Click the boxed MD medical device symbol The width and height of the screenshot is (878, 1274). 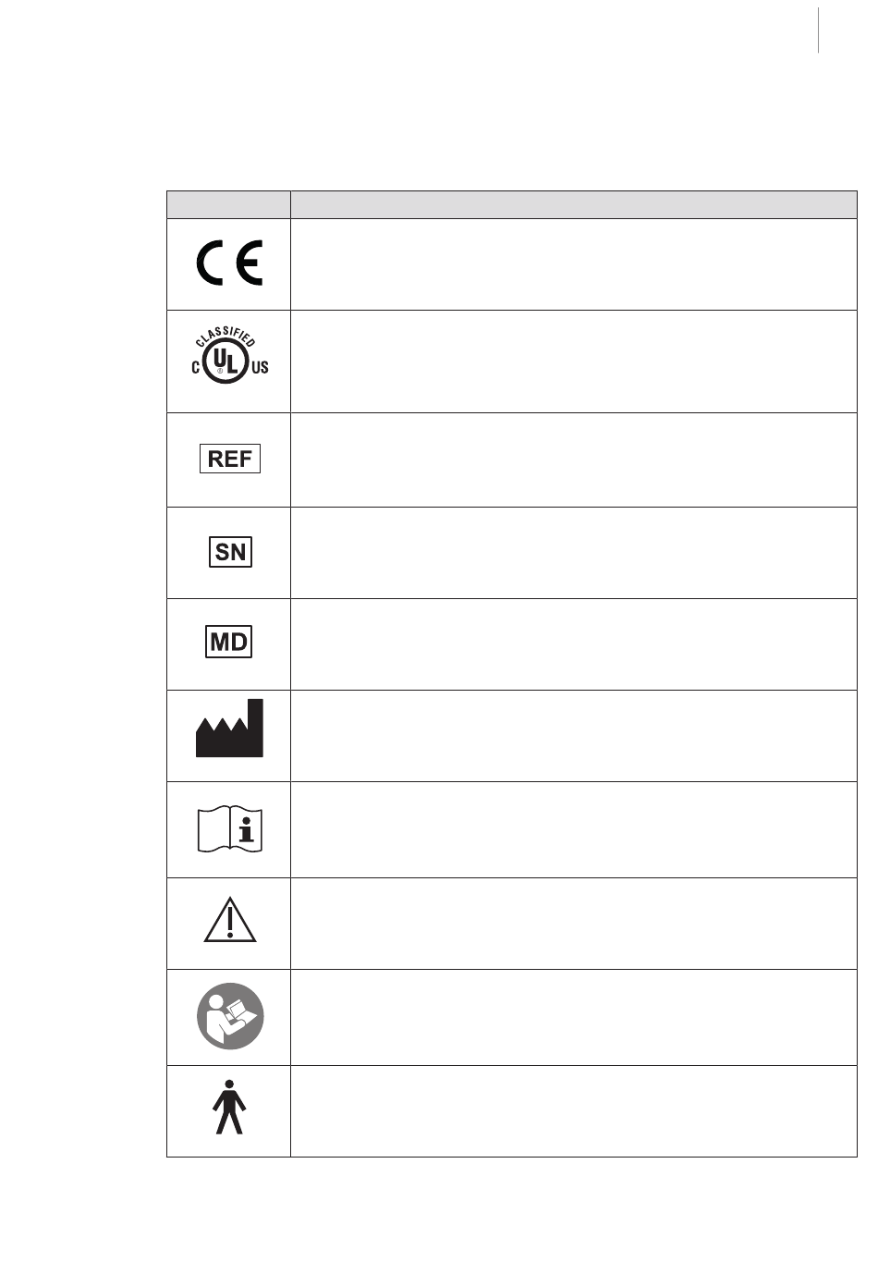(x=228, y=642)
